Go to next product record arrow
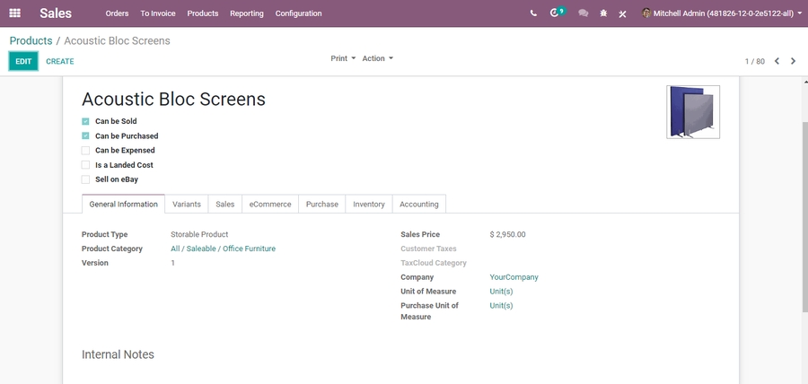This screenshot has width=808, height=384. click(793, 61)
